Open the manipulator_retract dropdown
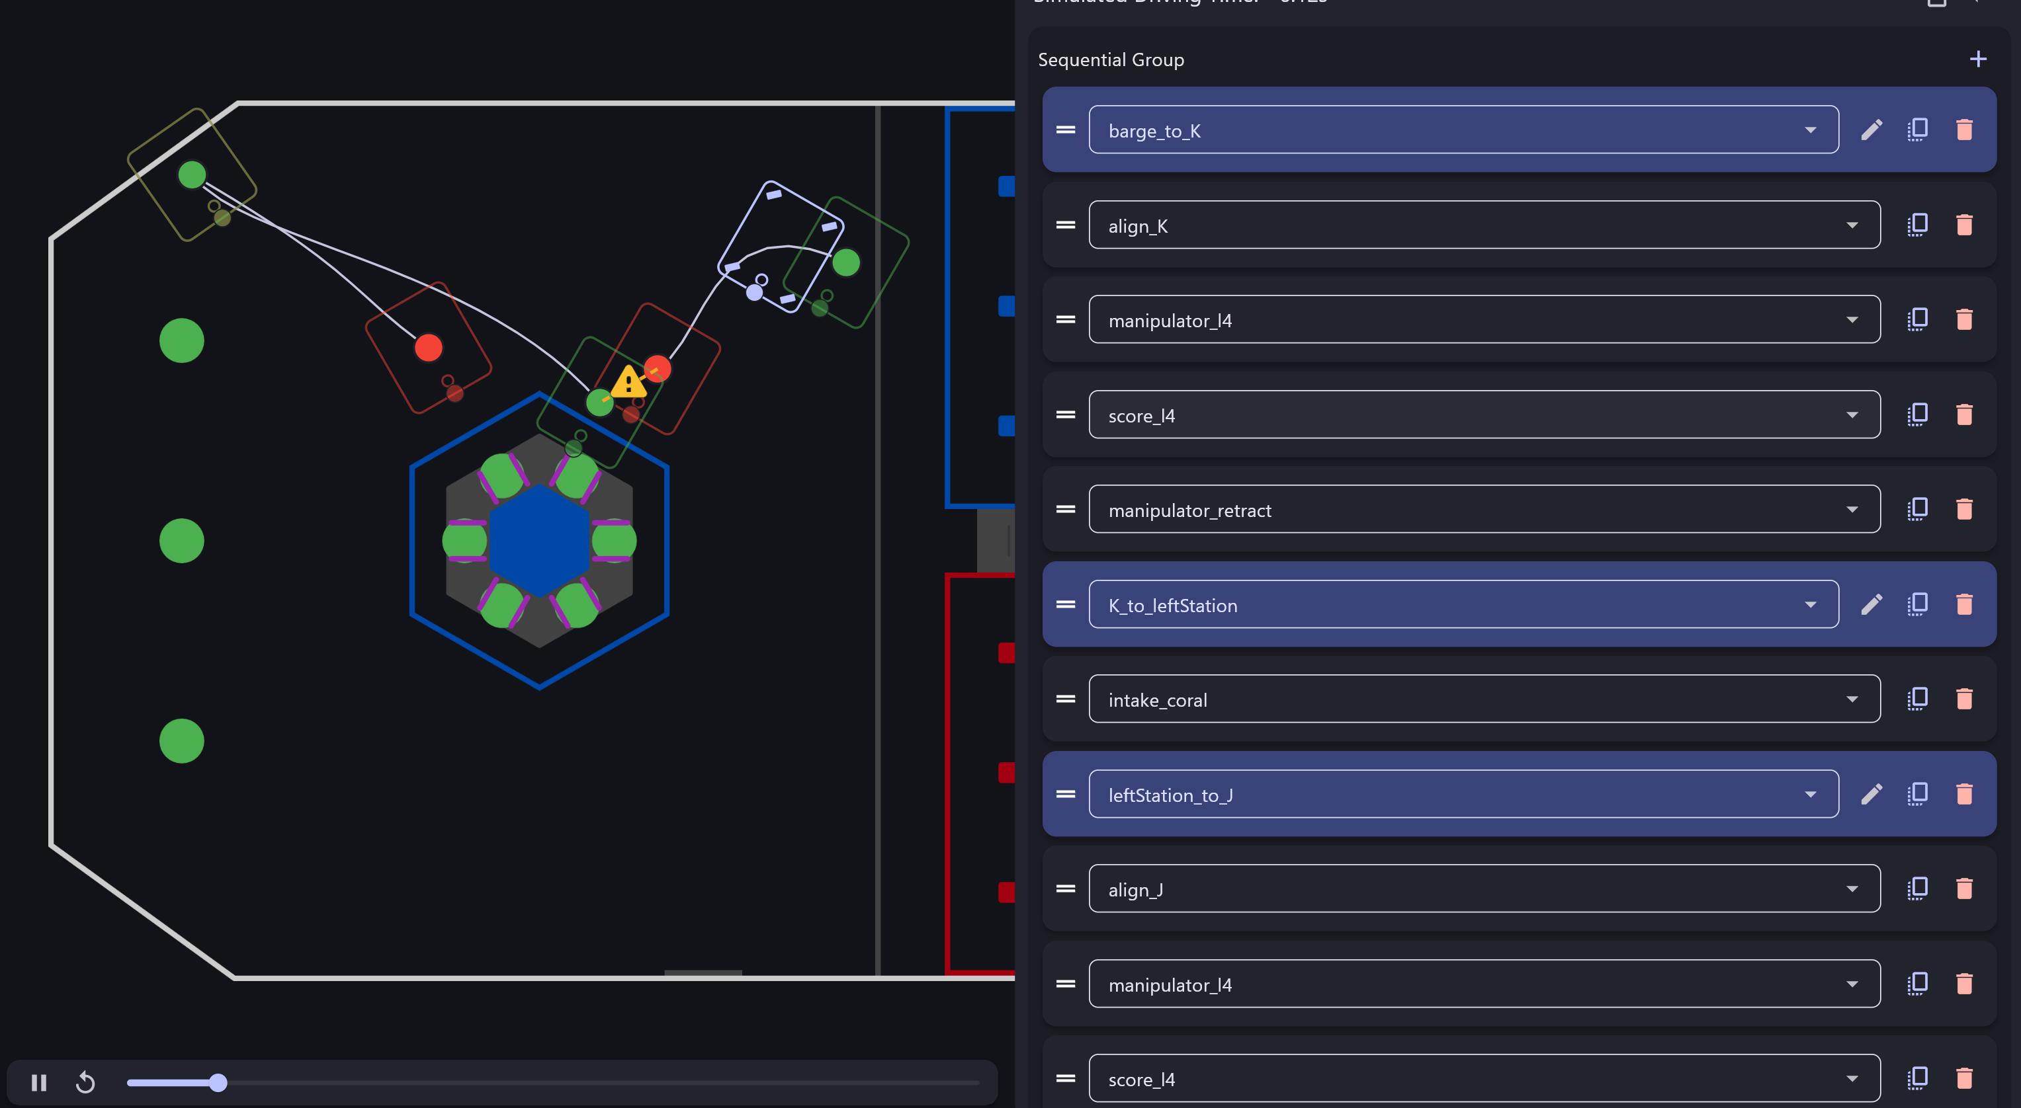Image resolution: width=2021 pixels, height=1108 pixels. (x=1484, y=509)
